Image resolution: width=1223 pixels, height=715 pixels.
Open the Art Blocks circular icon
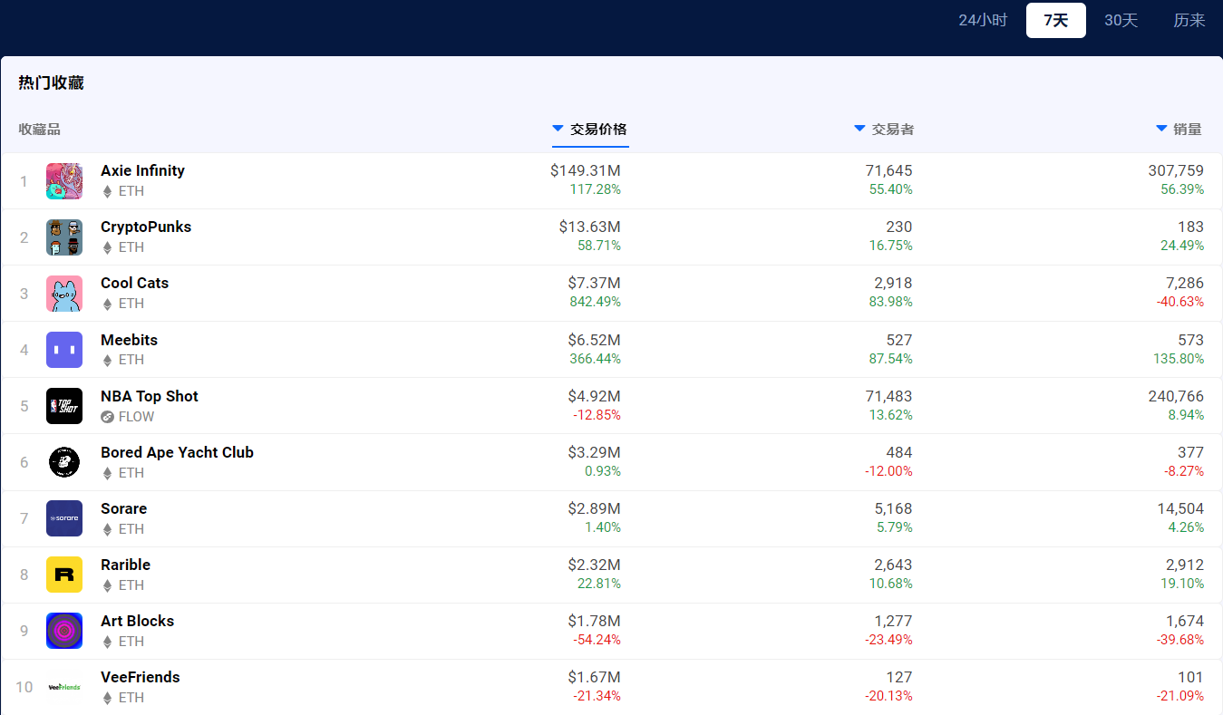(64, 631)
